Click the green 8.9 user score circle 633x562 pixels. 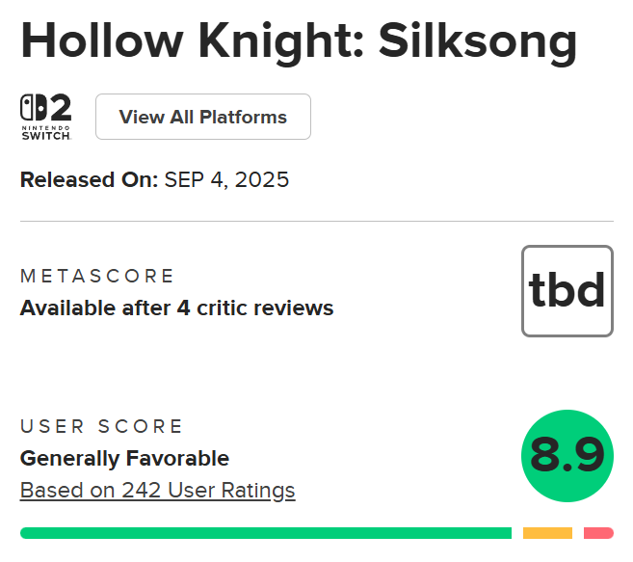click(567, 455)
